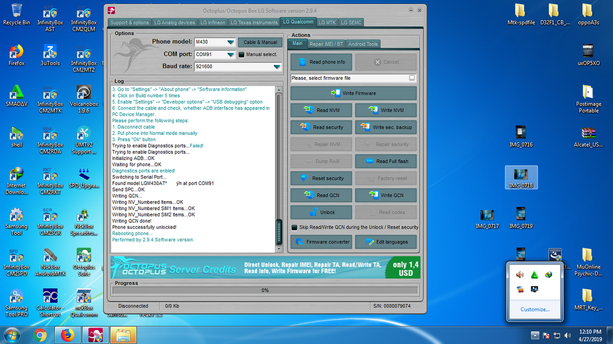
Task: Open the UMTv2 Support desktop icon
Action: 84,140
